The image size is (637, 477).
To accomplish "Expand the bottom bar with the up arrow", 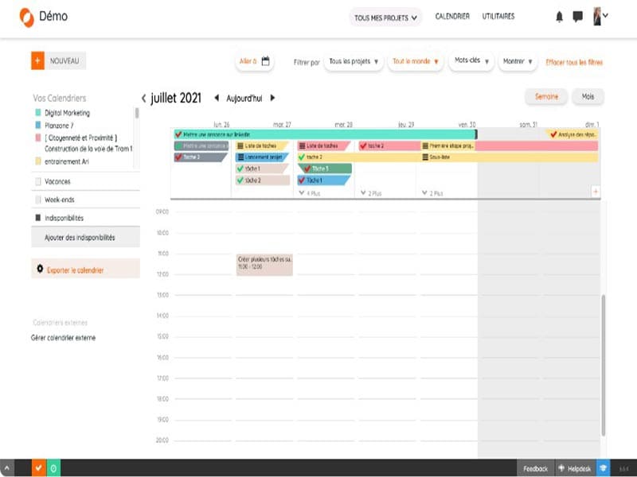I will [x=7, y=468].
